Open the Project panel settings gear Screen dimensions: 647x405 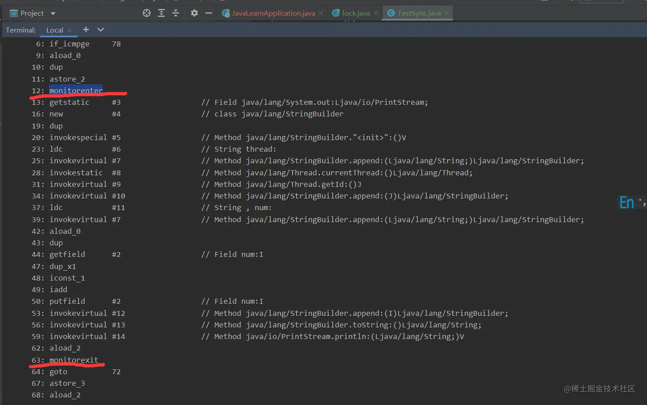[x=194, y=13]
